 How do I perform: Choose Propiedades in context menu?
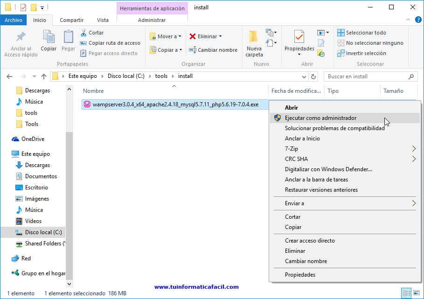click(x=345, y=275)
